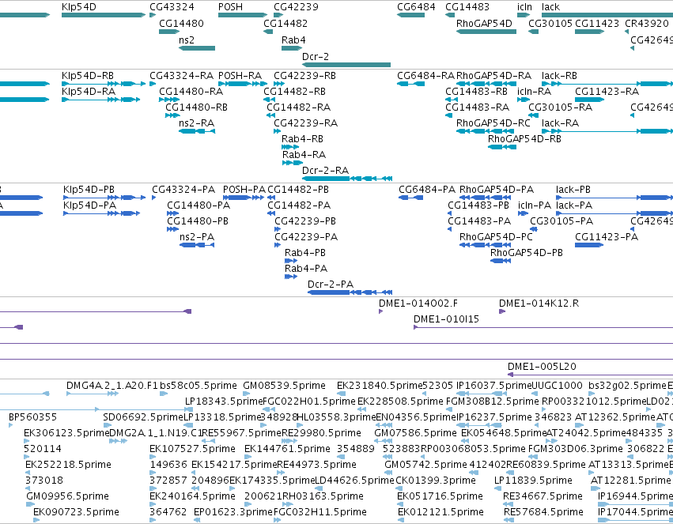Click EST EK051716.5prime
The image size is (673, 524).
pos(440,496)
